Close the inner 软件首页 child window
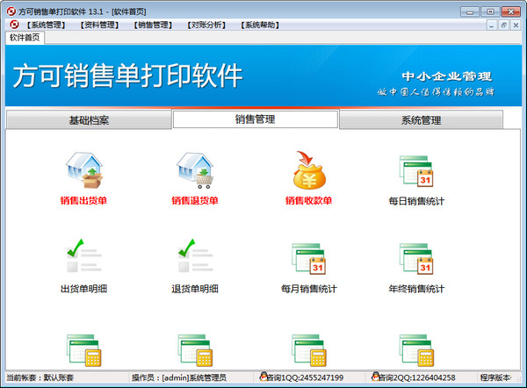The image size is (527, 388). pyautogui.click(x=516, y=25)
